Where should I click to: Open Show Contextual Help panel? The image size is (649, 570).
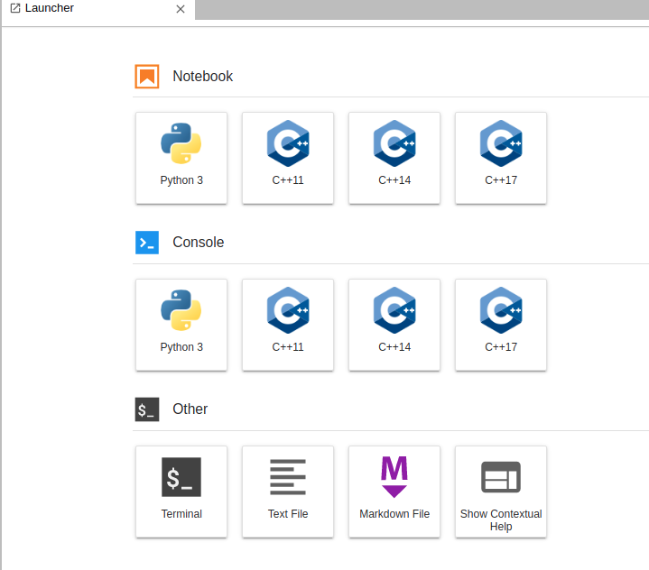click(501, 492)
